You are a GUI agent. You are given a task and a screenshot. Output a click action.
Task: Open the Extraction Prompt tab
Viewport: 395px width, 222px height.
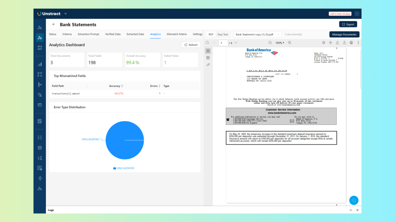[x=88, y=34]
